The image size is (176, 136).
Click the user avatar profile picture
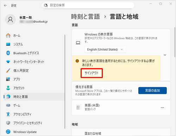pyautogui.click(x=10, y=20)
